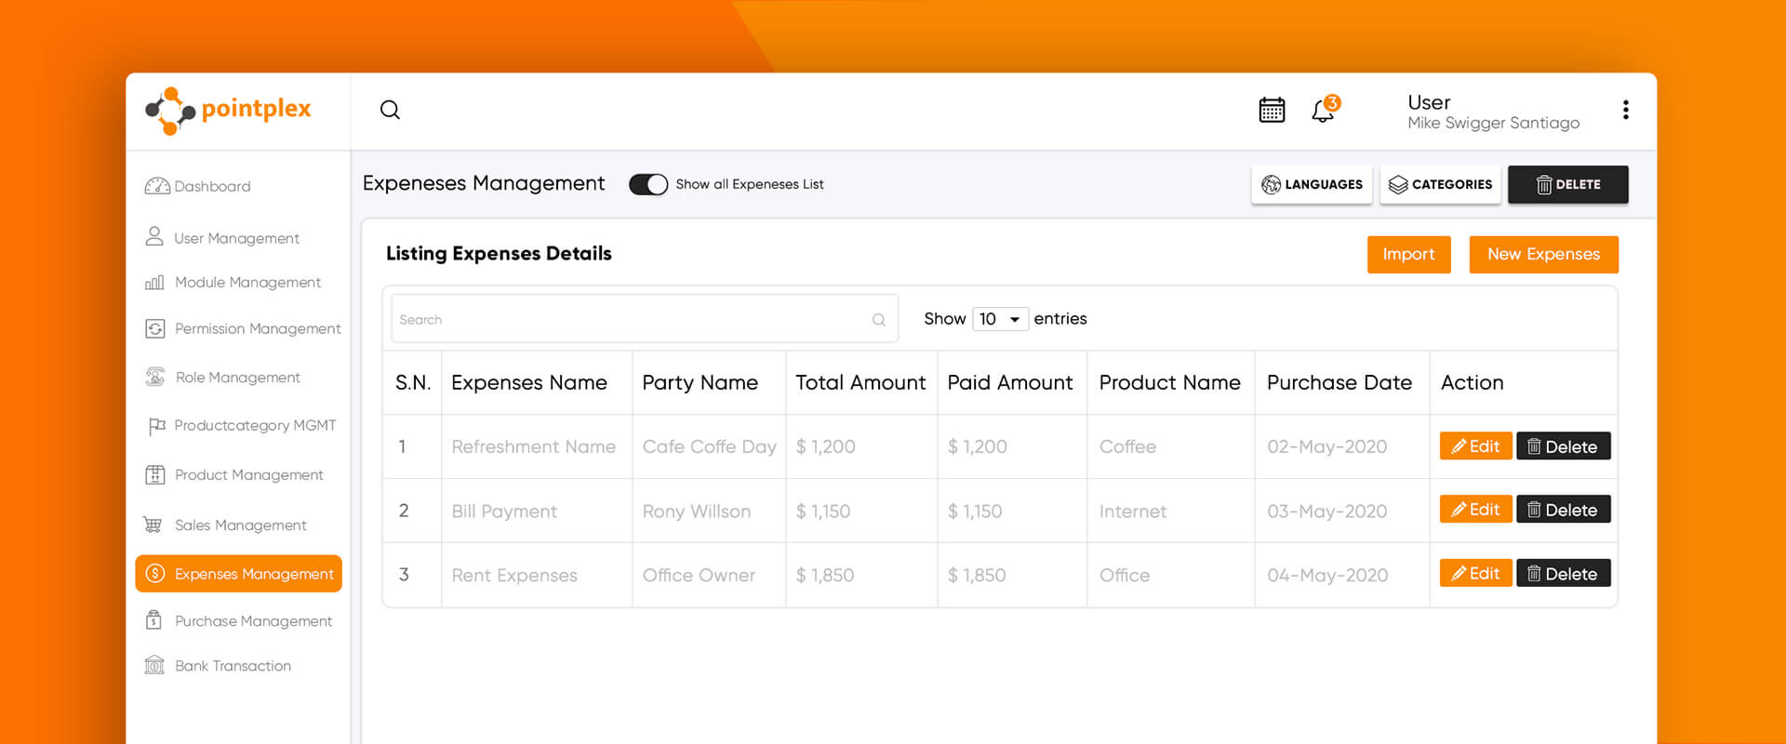
Task: Click the 03-May-2020 date cell
Action: (x=1326, y=511)
